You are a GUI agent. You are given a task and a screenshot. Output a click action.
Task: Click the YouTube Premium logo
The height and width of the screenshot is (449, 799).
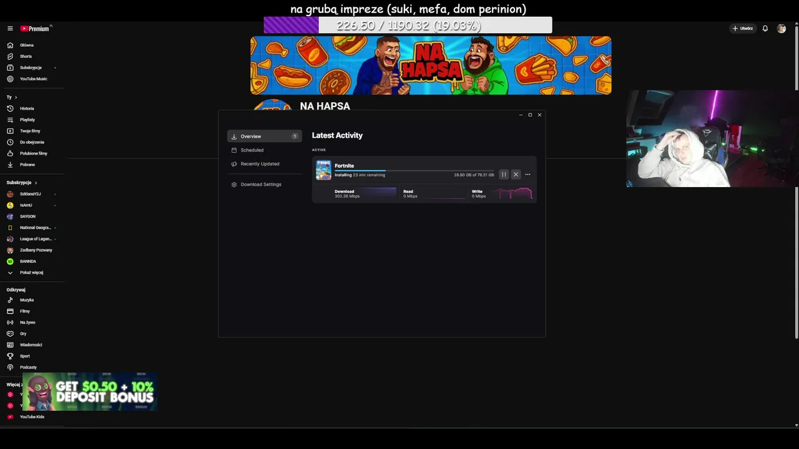(34, 29)
